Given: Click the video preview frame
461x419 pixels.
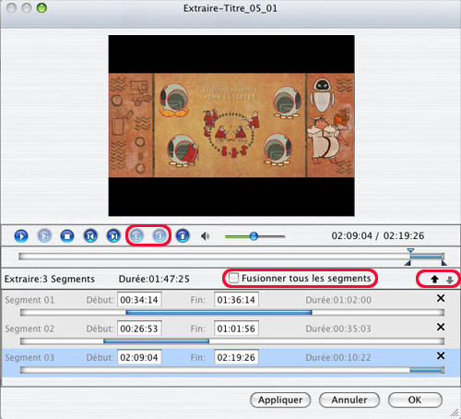Looking at the screenshot, I should (x=231, y=126).
